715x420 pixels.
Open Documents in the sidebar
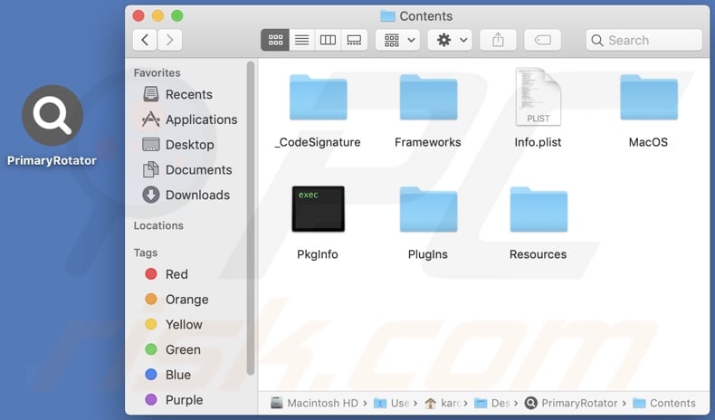point(187,169)
